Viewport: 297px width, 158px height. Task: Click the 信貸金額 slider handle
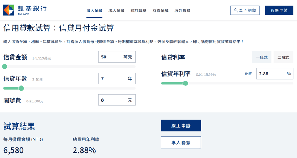(4, 67)
